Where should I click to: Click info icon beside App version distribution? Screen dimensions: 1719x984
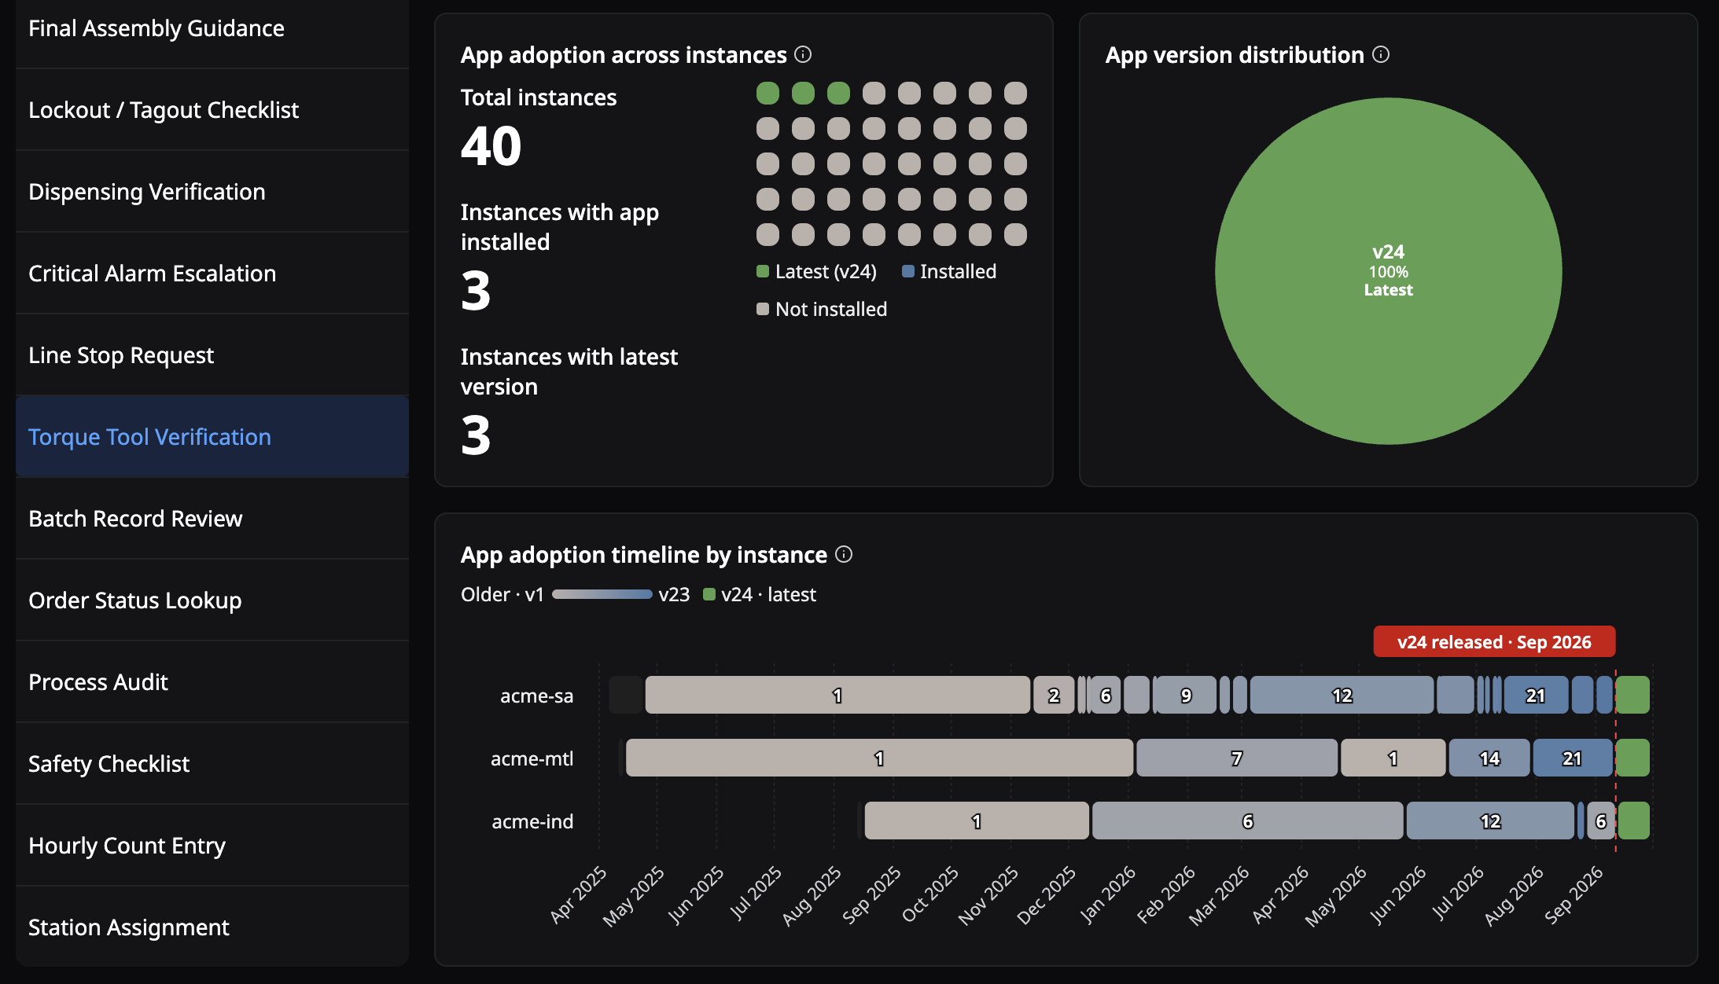[x=1381, y=54]
